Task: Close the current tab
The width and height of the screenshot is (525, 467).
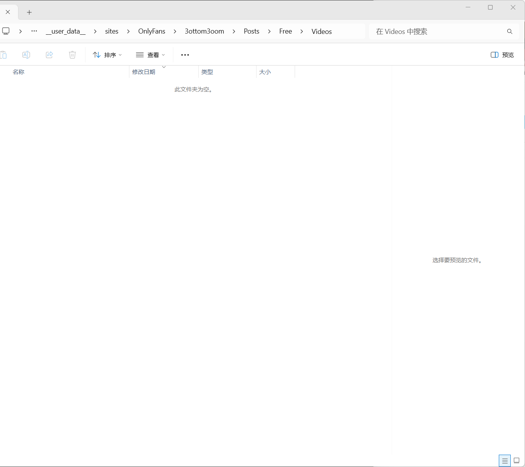Action: pos(8,12)
